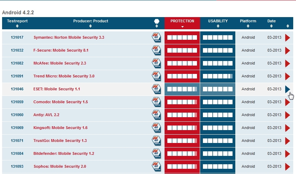Open test report number 131032
296x174 pixels.
[17, 50]
